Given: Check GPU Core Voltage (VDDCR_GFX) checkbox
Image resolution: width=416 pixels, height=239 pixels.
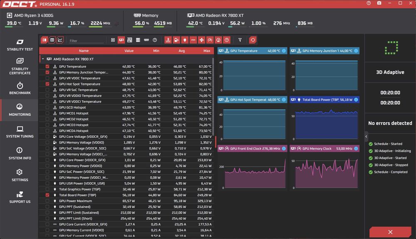Looking at the screenshot, I should coord(47,137).
